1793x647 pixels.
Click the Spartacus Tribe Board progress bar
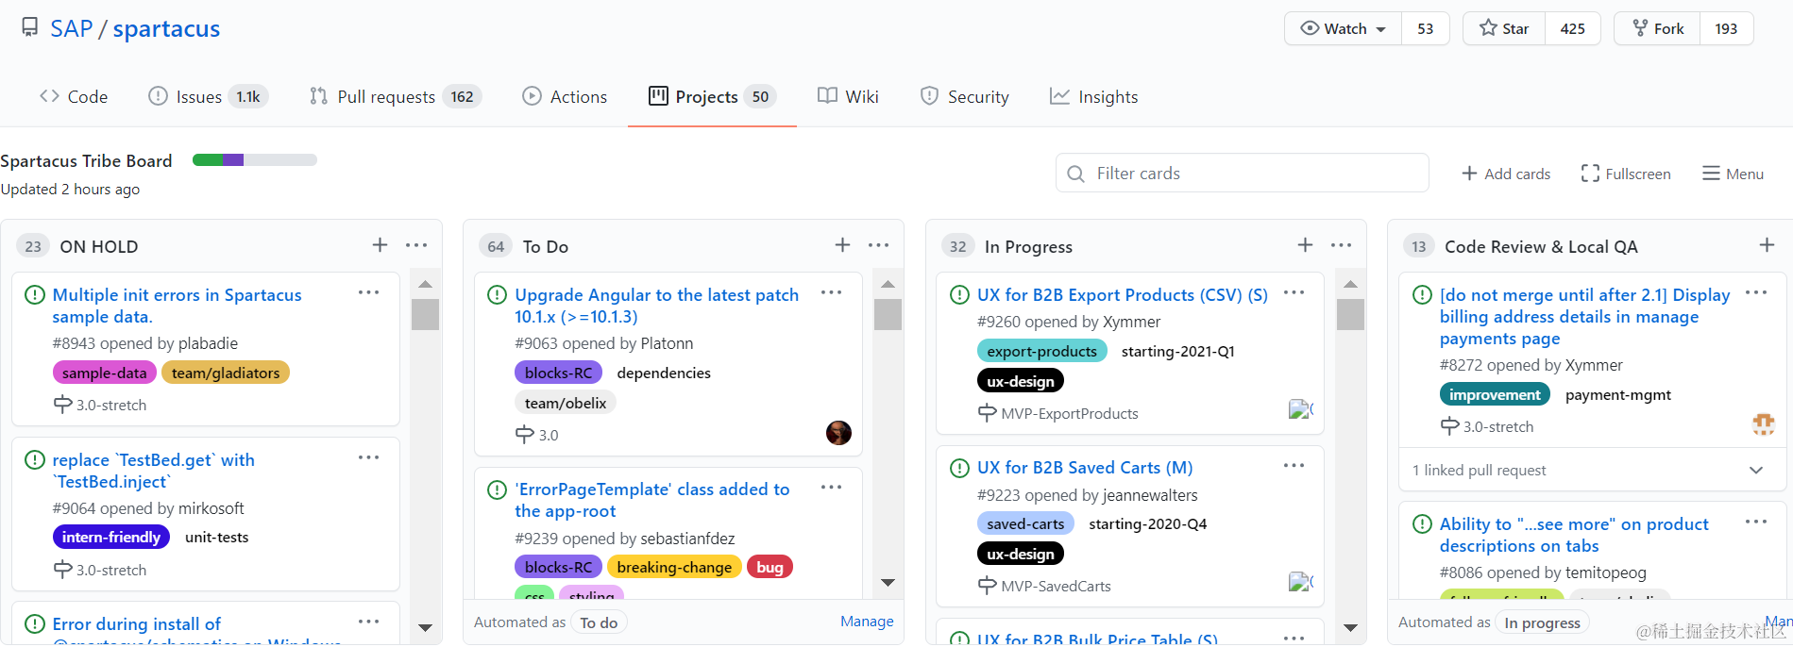click(x=255, y=159)
